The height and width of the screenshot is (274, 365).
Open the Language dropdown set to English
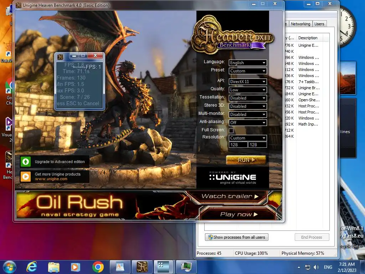pyautogui.click(x=248, y=63)
